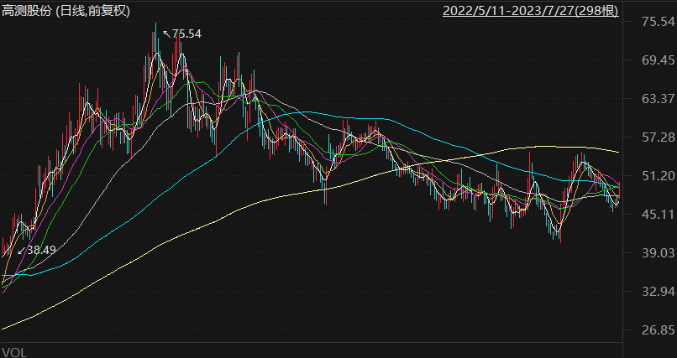This screenshot has height=358, width=677.
Task: Click the top 75.54 price axis label
Action: coord(659,22)
